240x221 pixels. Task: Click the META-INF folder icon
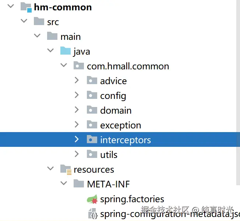coord(79,184)
